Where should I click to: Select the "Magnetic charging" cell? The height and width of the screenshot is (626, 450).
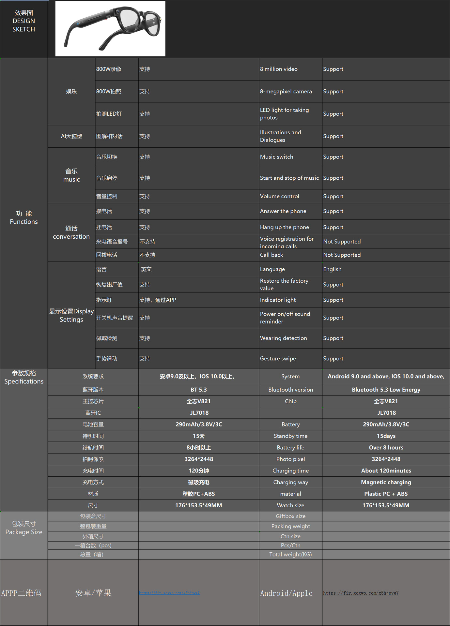click(386, 482)
